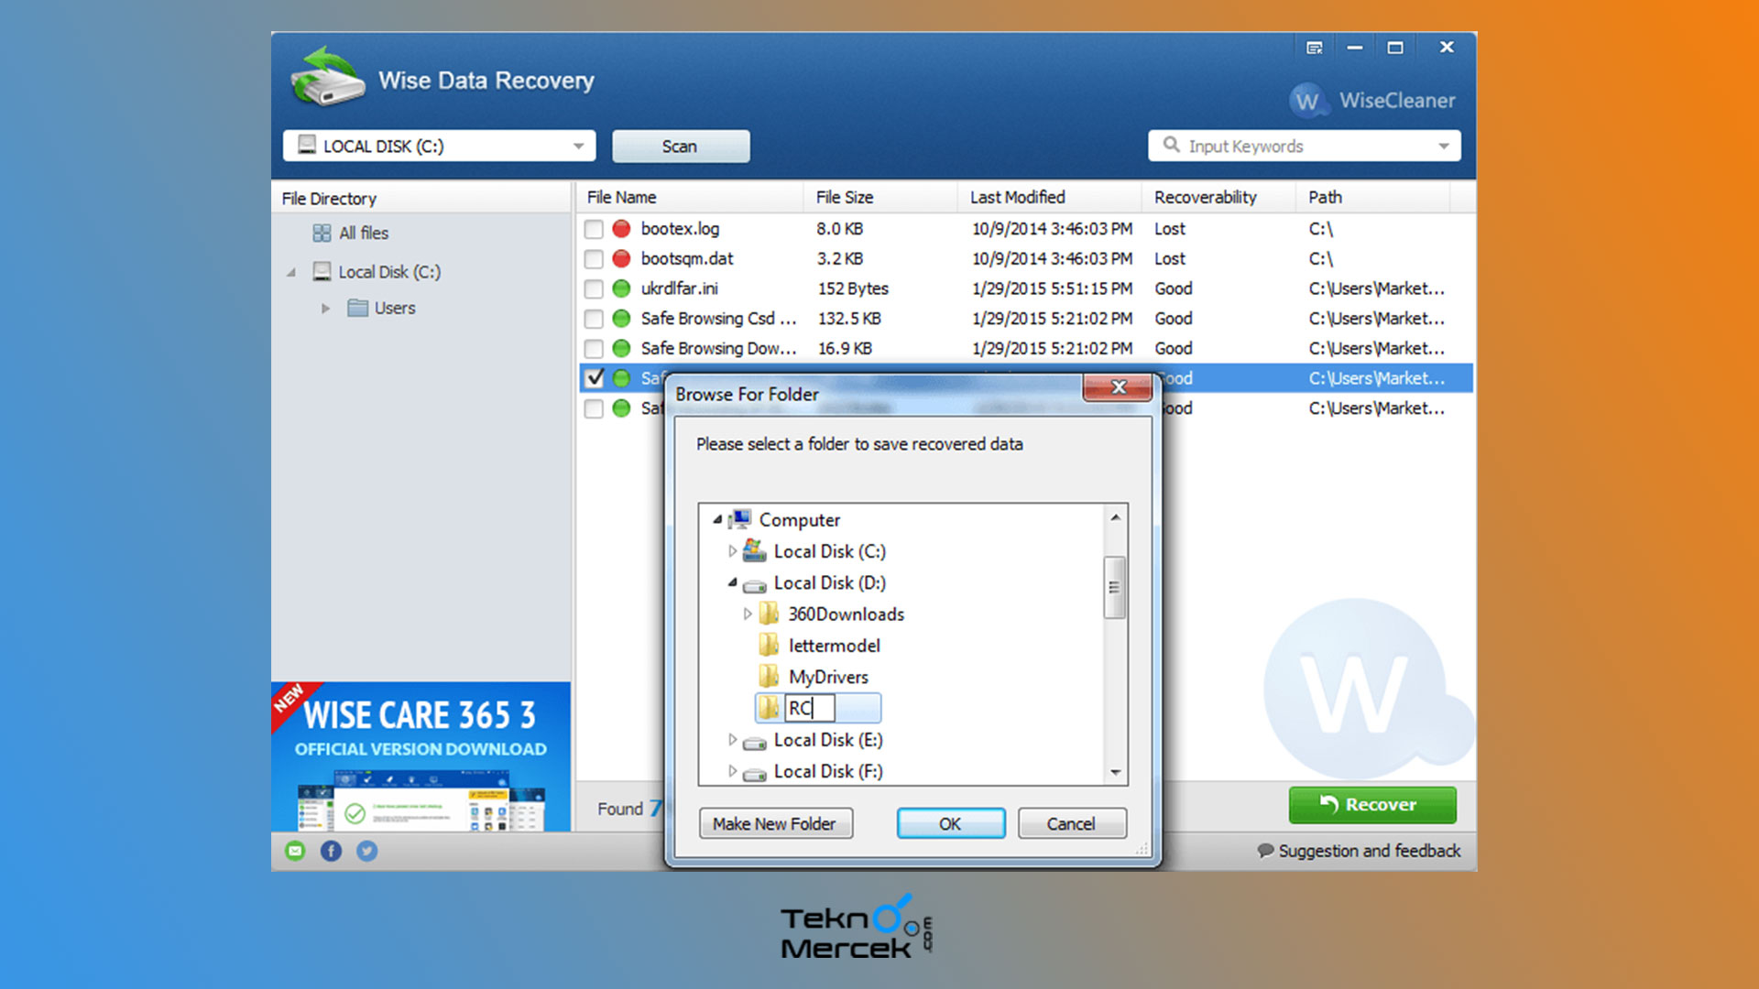The height and width of the screenshot is (989, 1759).
Task: Click red status dot for bootsqm.dat
Action: click(x=621, y=258)
